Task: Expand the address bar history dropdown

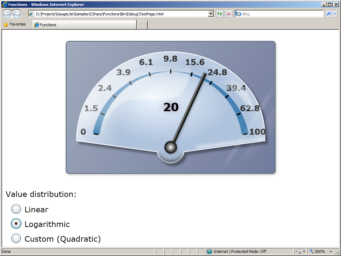Action: click(x=211, y=14)
